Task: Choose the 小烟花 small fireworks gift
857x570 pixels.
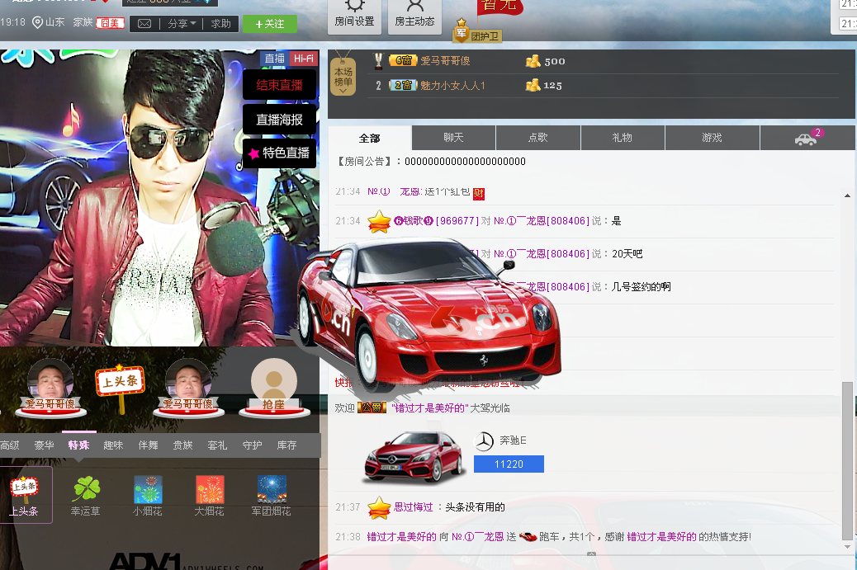Action: [x=148, y=495]
